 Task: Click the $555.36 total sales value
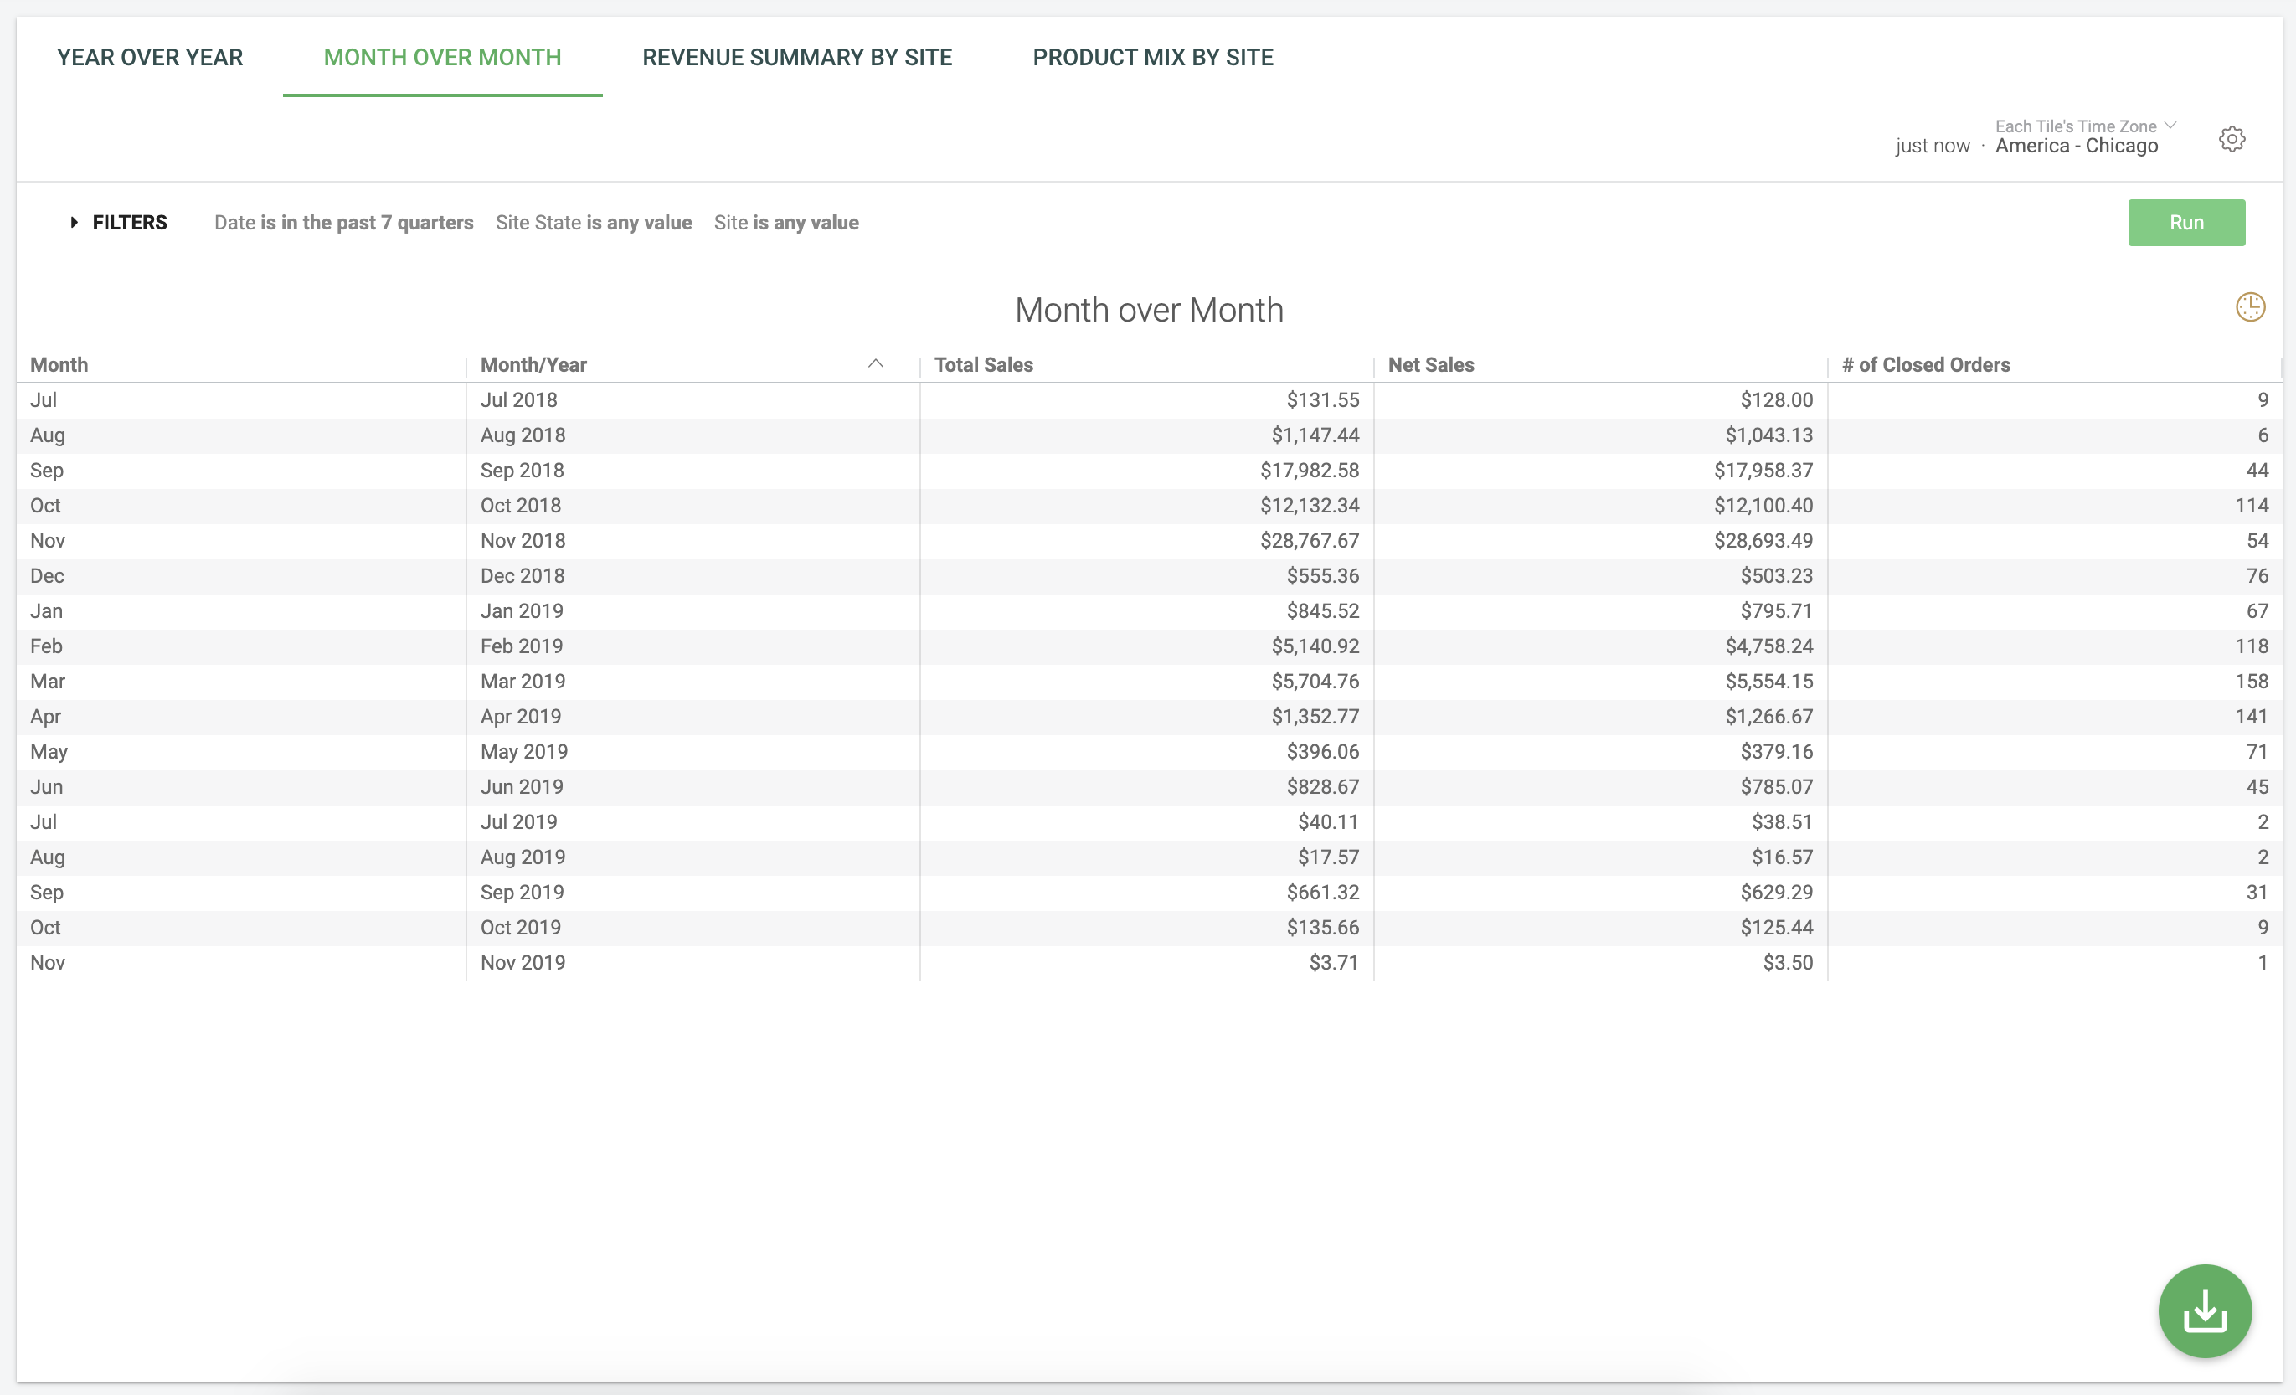(1322, 576)
